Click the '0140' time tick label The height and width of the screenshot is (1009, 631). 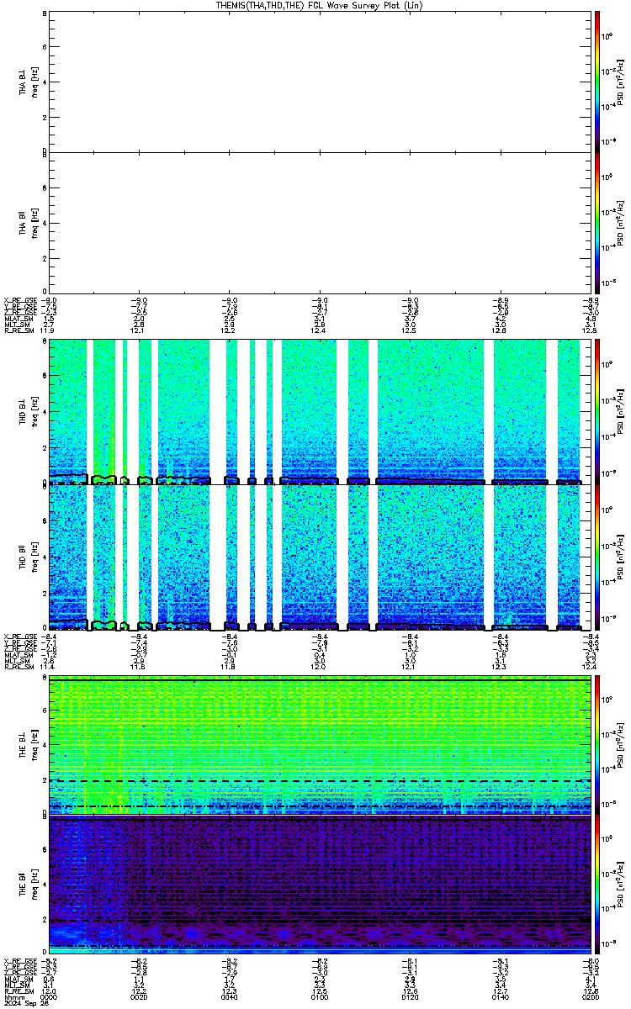pyautogui.click(x=499, y=998)
